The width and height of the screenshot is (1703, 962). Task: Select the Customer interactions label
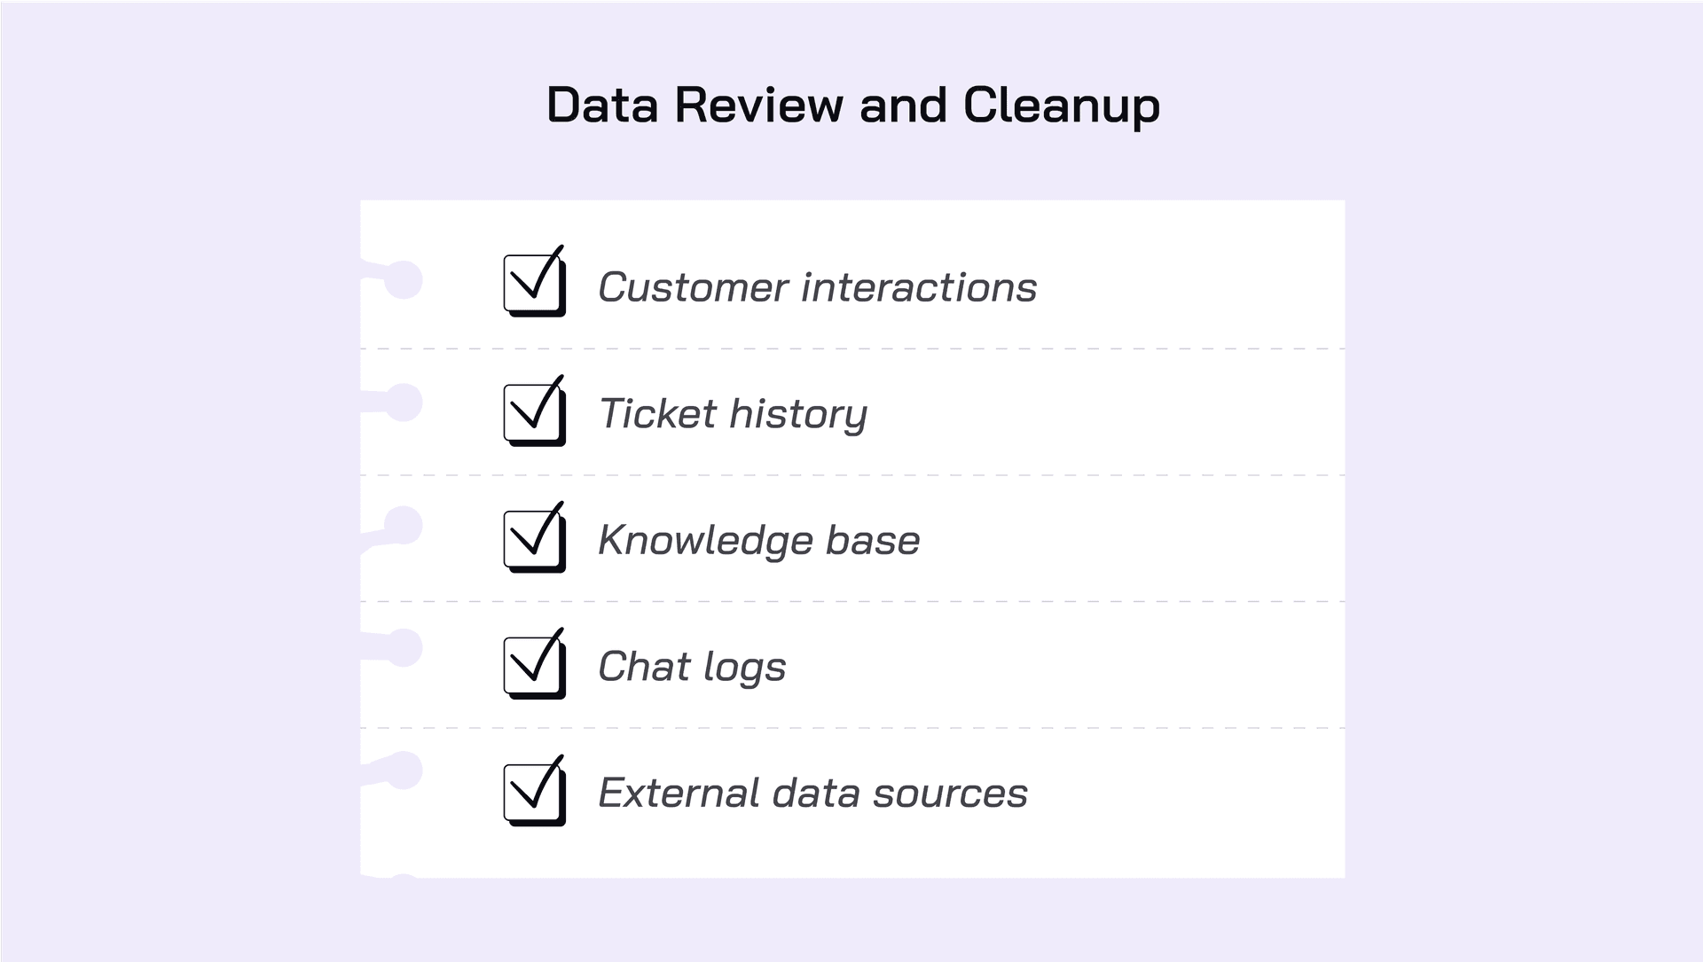817,287
